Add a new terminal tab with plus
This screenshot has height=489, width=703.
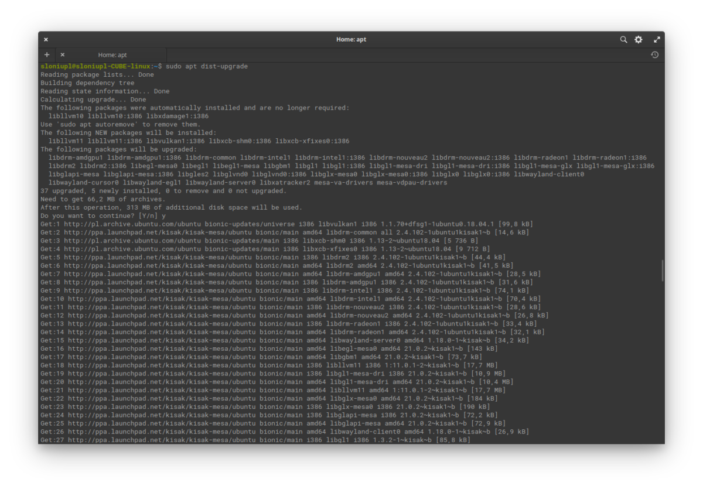(x=47, y=55)
